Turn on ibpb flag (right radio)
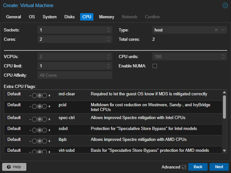The width and height of the screenshot is (231, 173). coord(44,141)
